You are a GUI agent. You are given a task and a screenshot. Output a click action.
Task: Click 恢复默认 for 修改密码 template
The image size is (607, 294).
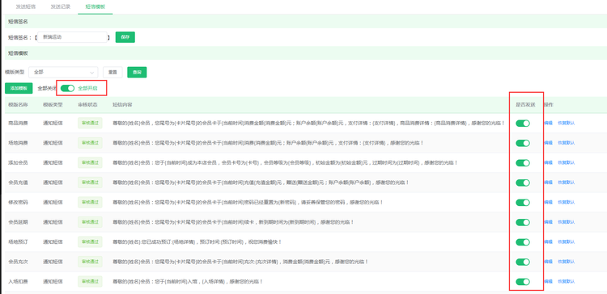pos(566,202)
